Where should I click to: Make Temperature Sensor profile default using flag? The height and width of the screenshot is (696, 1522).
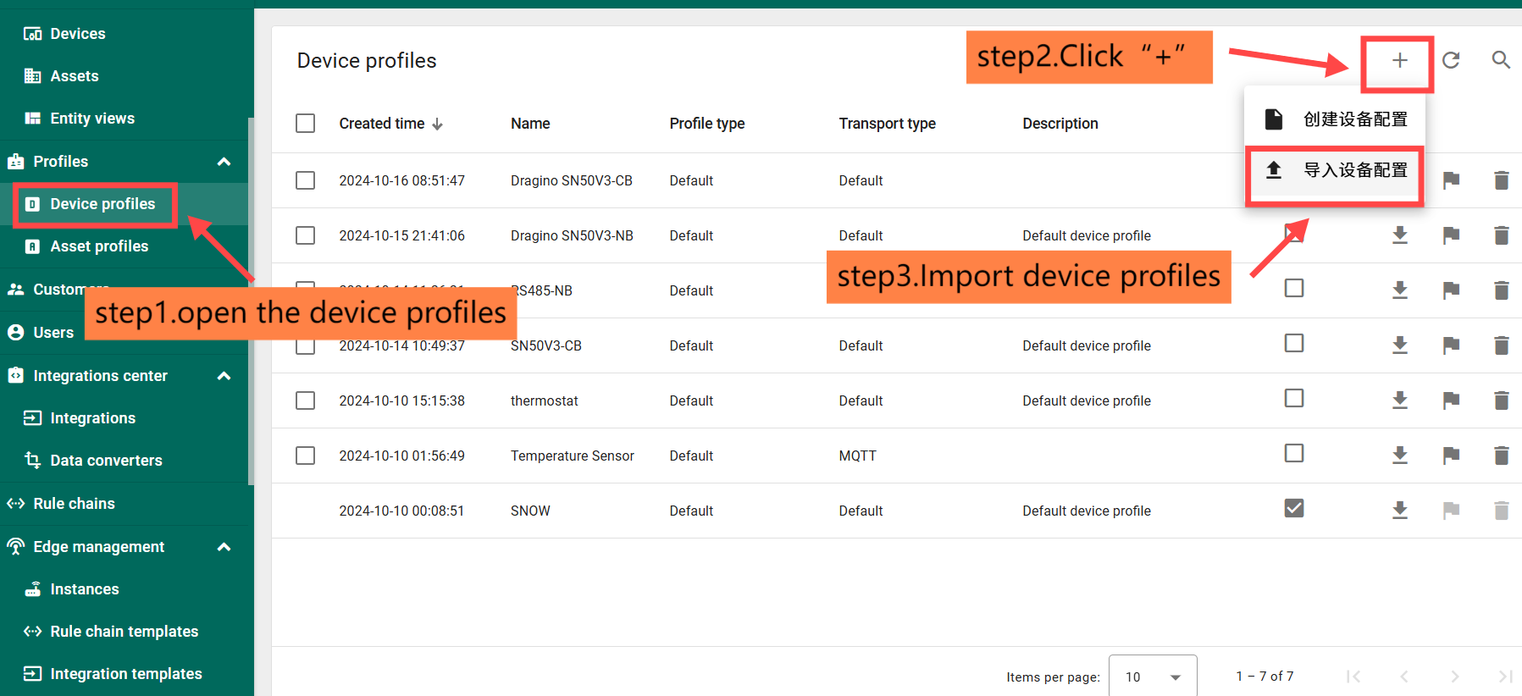(1451, 456)
